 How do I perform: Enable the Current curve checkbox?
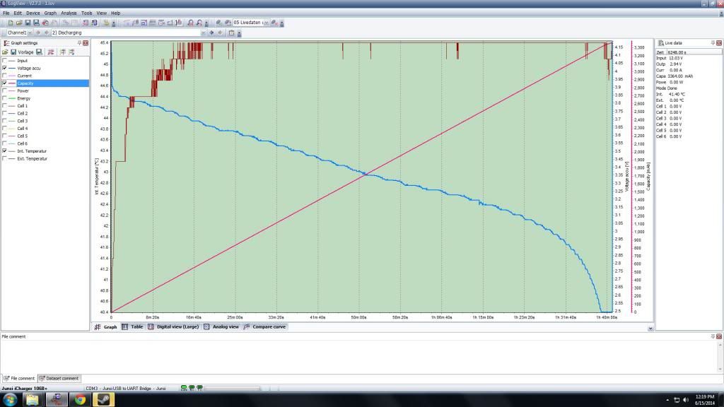5,76
